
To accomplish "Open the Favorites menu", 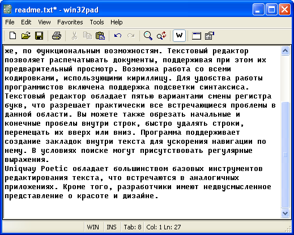I will (70, 22).
